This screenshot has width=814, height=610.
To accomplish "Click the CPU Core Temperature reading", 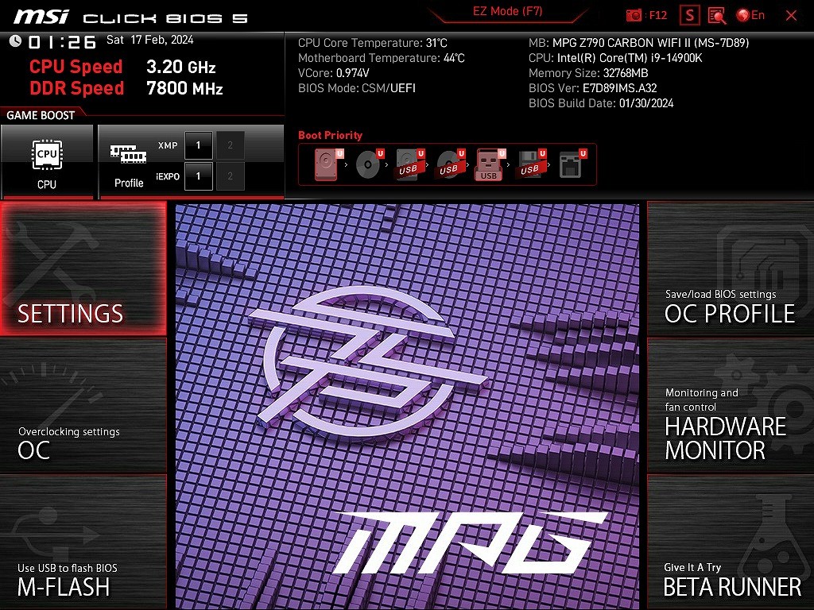I will tap(373, 43).
